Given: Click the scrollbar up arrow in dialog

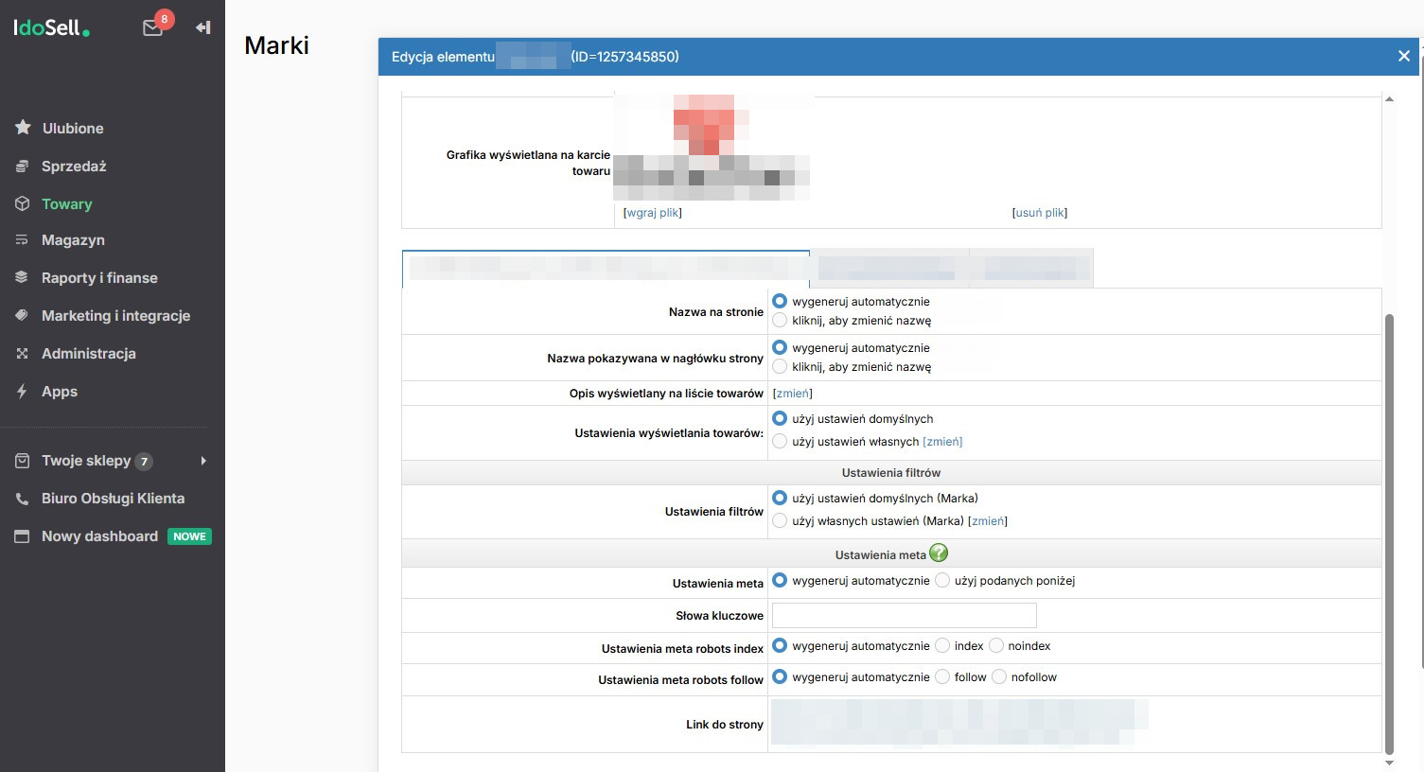Looking at the screenshot, I should [x=1389, y=98].
